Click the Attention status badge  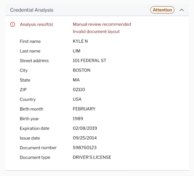[x=162, y=10]
